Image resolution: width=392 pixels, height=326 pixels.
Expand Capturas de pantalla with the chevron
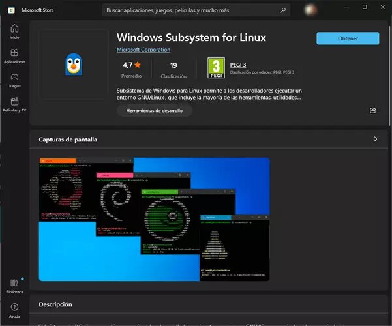point(375,139)
